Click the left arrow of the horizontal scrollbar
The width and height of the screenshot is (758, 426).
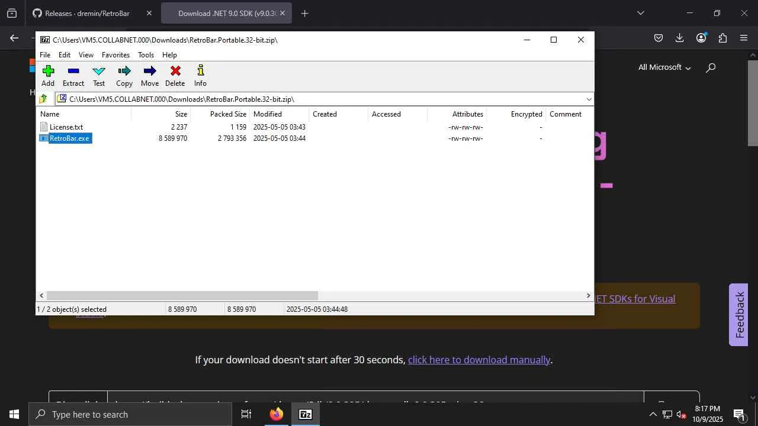click(x=41, y=295)
